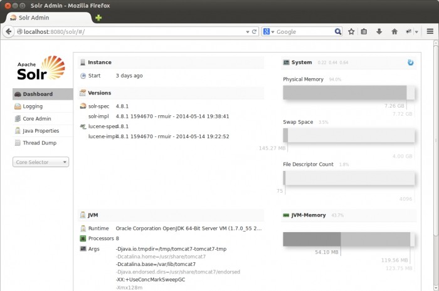Click the lucene-spec icon
Image resolution: width=439 pixels, height=291 pixels.
point(83,126)
